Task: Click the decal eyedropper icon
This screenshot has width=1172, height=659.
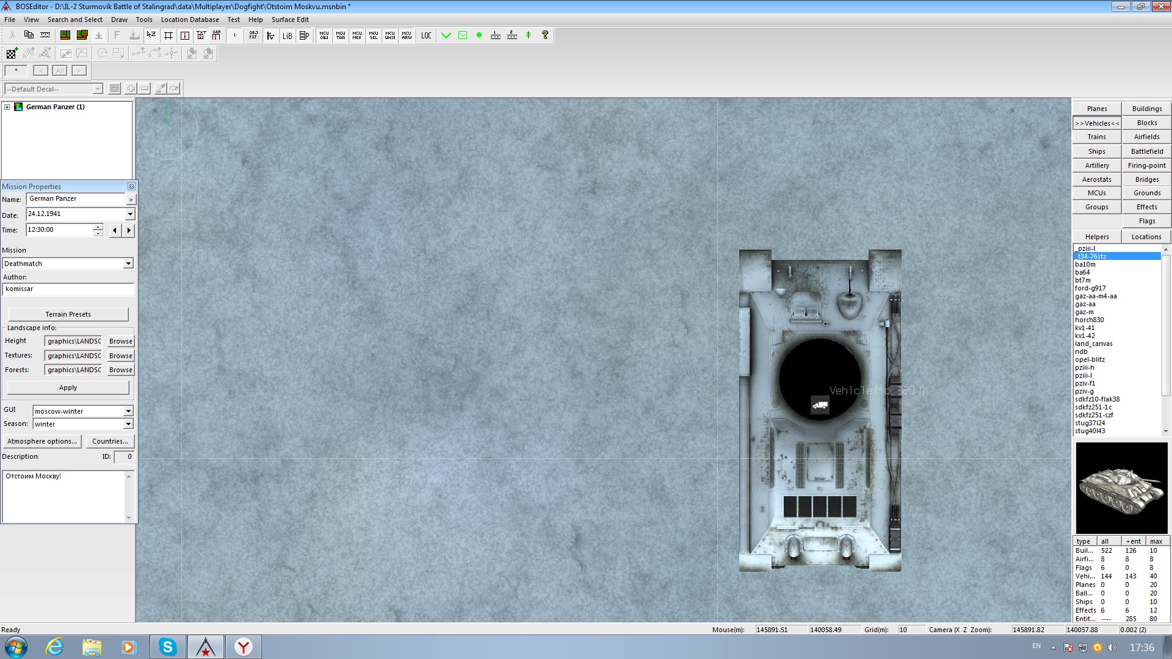Action: coord(161,88)
